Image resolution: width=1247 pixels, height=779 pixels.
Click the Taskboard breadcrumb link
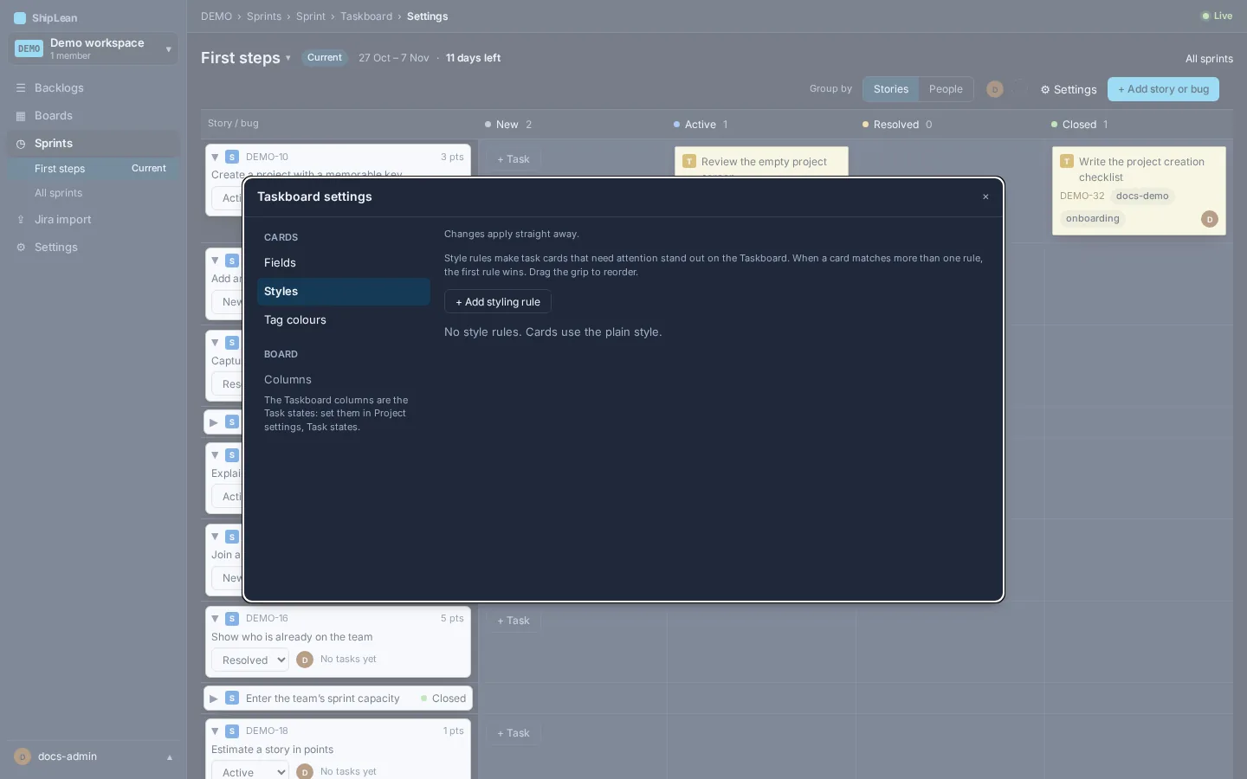366,16
